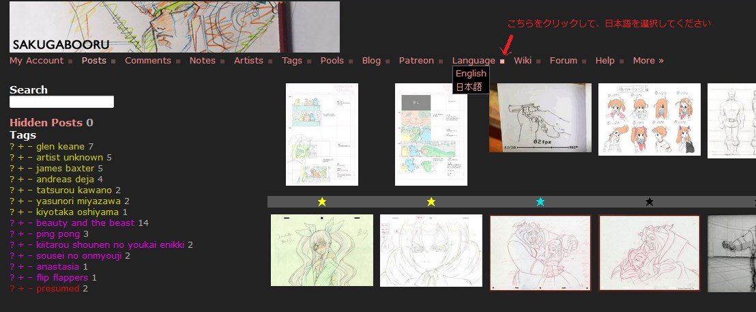Exclude artist unknown with its − sign
Screen dimensions: 756x312
click(x=30, y=157)
